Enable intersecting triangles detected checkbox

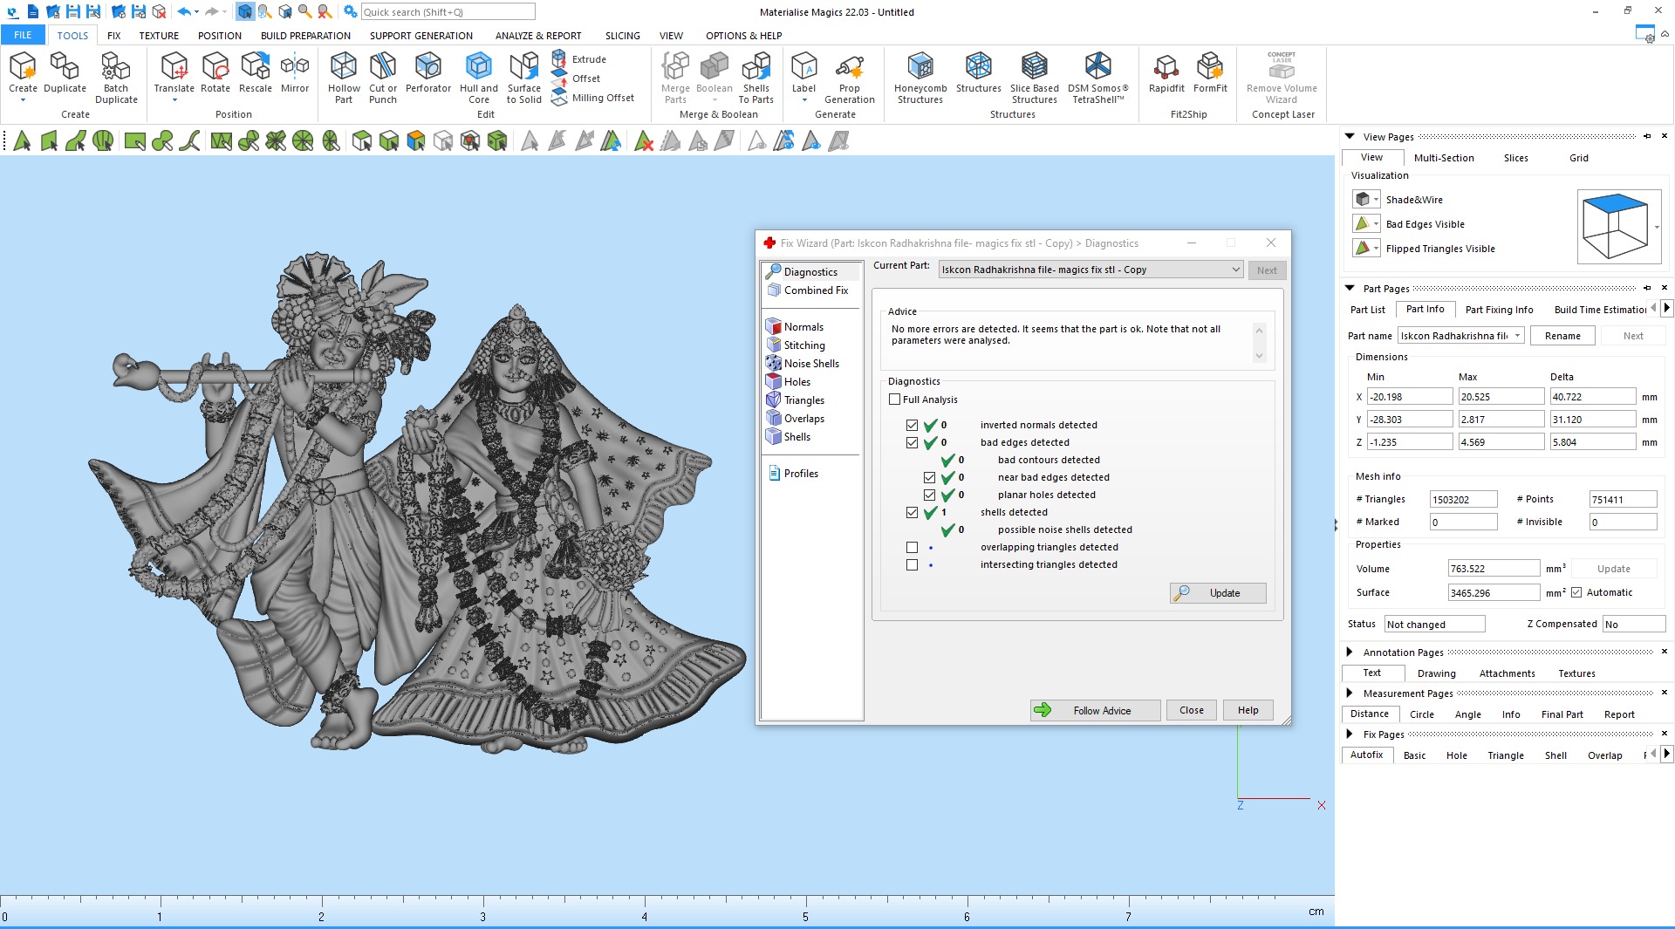(x=912, y=565)
